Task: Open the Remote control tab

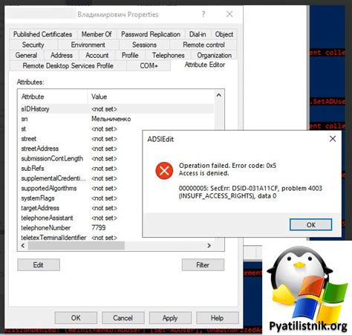Action: click(x=203, y=45)
